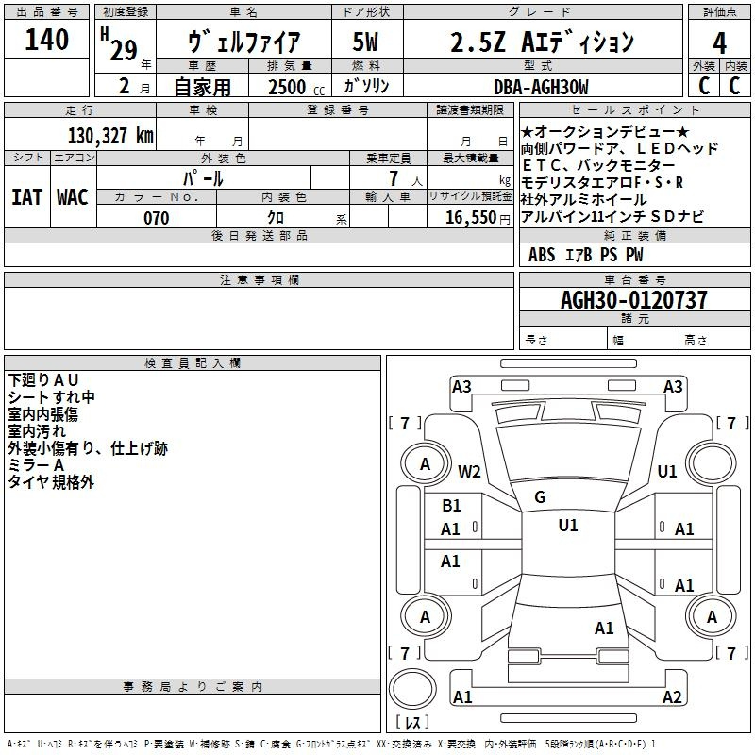Click grade text 2.5Z Aエディション
The height and width of the screenshot is (755, 755).
coord(542,42)
